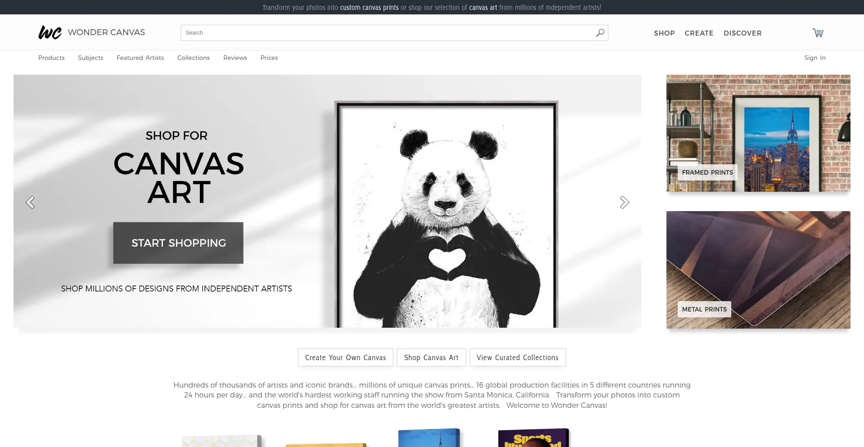
Task: Click View Curated Collections button
Action: 517,357
